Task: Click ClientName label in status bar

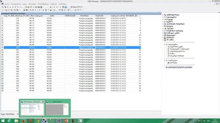Action: (10, 114)
